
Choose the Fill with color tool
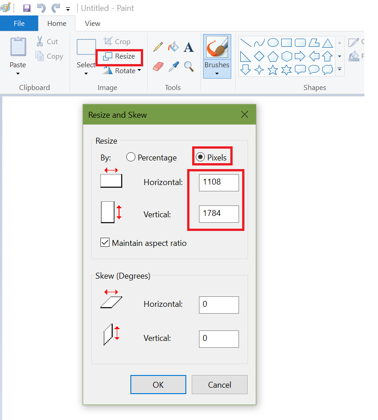174,46
